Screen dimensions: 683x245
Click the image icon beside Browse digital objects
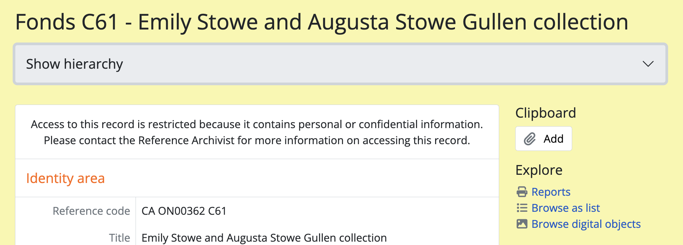[522, 224]
